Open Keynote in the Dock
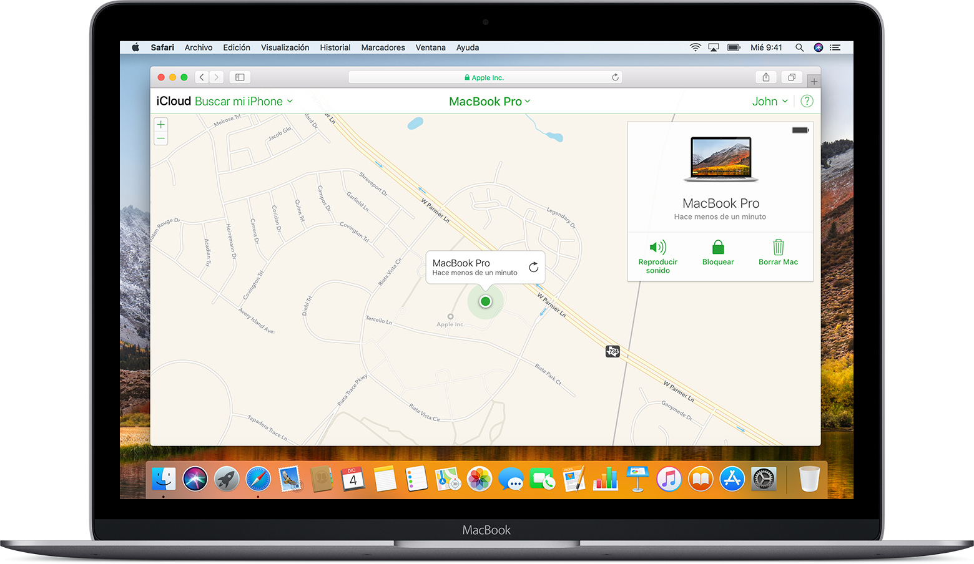This screenshot has width=974, height=564. 637,479
